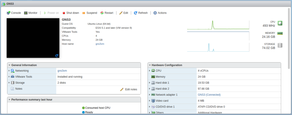Viewport: 292px width, 115px height.
Task: Open the VM Console
Action: [x=14, y=13]
